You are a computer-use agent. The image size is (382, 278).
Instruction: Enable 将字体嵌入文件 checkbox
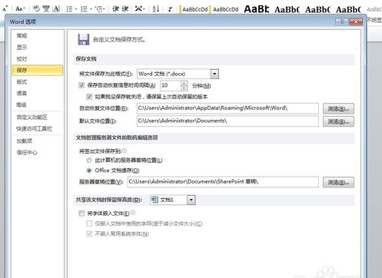81,213
